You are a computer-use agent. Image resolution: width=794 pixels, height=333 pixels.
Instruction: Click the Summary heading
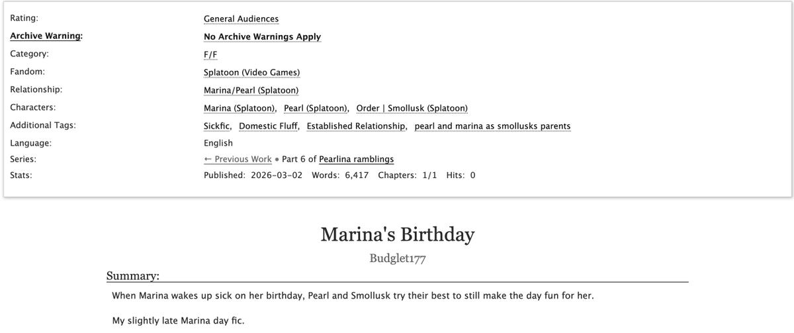pos(132,275)
